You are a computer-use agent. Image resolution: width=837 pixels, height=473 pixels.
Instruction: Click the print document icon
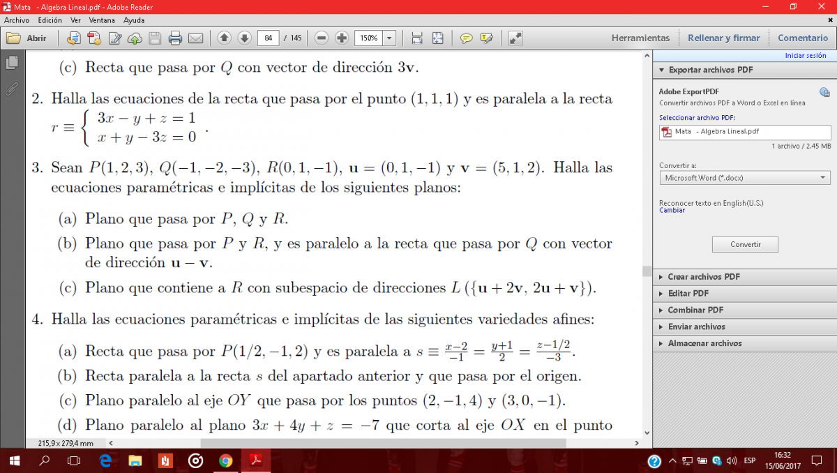[175, 38]
